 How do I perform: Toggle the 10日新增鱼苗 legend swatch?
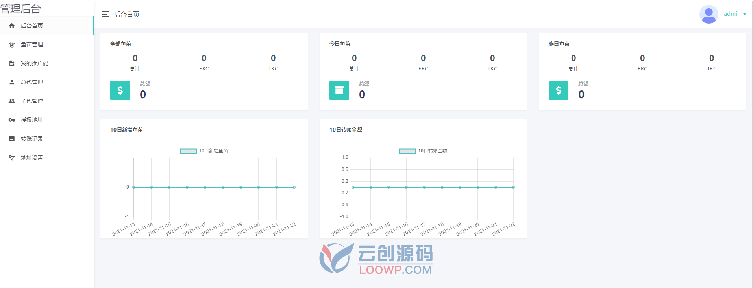pos(188,151)
